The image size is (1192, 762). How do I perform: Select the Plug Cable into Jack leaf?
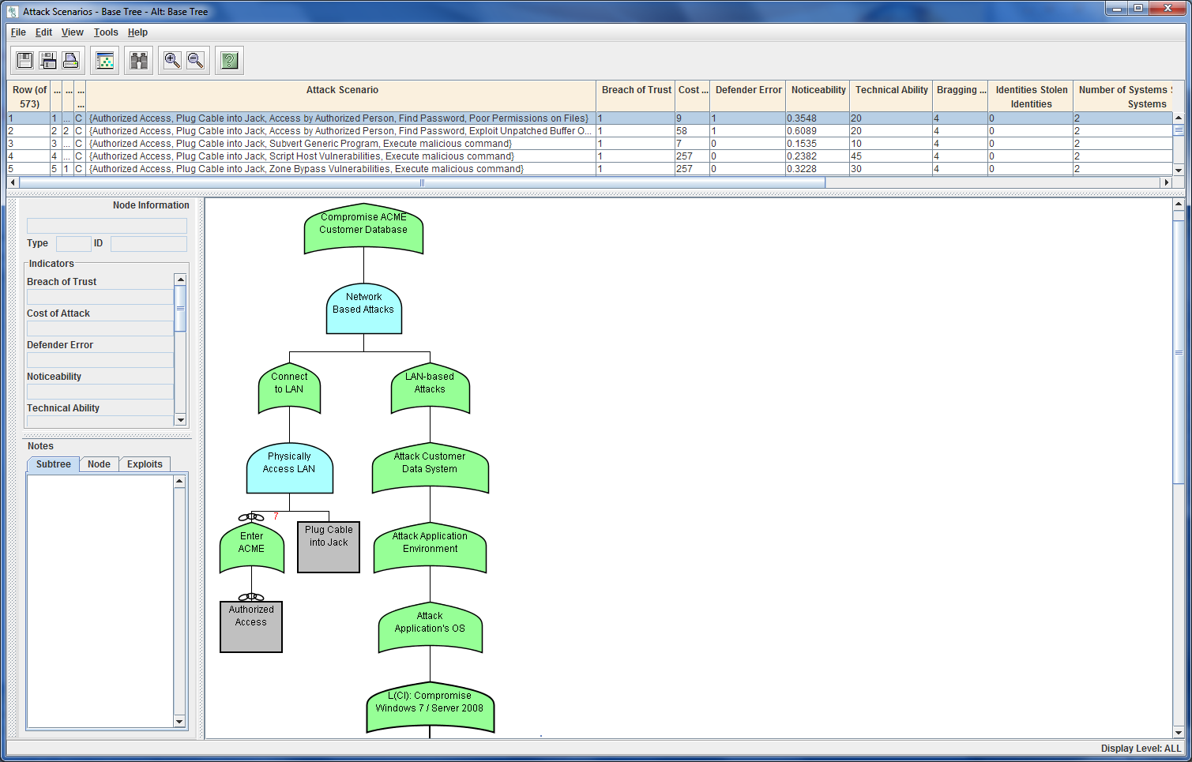click(x=329, y=546)
